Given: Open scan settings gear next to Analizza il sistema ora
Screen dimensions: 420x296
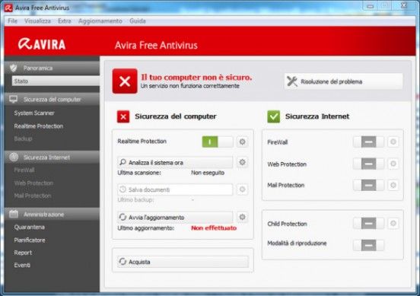Looking at the screenshot, I should [x=242, y=162].
